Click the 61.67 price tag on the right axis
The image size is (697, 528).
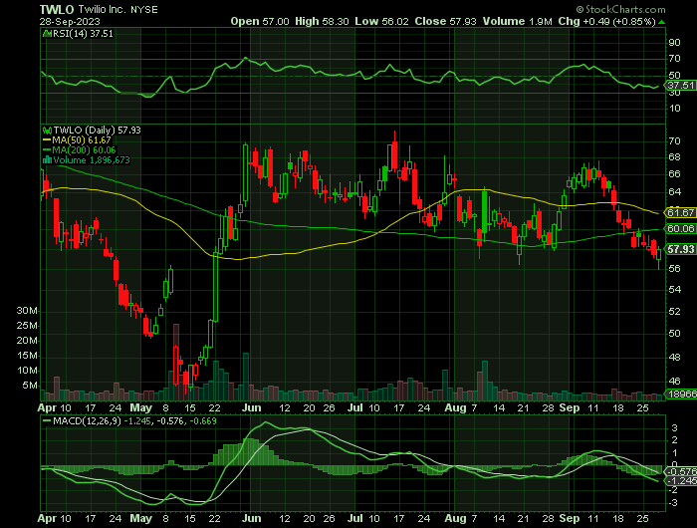pyautogui.click(x=680, y=212)
